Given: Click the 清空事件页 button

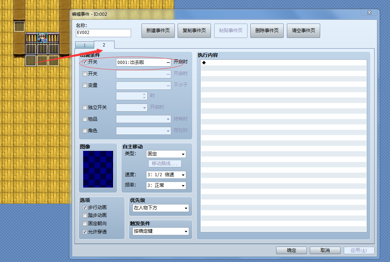Looking at the screenshot, I should point(303,30).
